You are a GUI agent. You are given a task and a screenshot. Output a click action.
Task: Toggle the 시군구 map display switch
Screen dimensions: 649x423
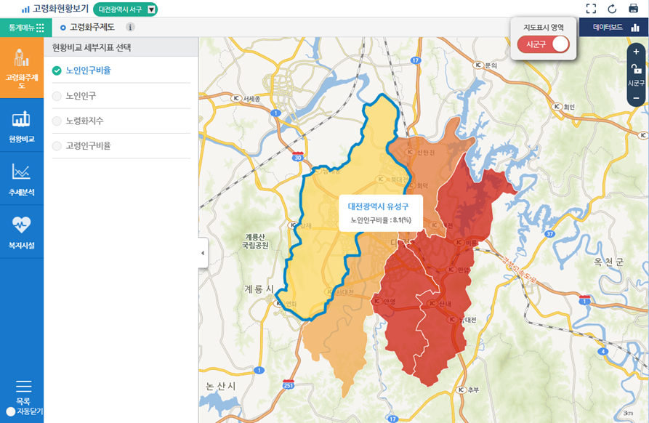(543, 44)
